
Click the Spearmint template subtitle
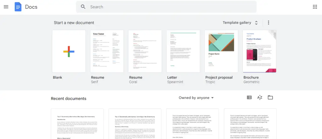(x=175, y=82)
